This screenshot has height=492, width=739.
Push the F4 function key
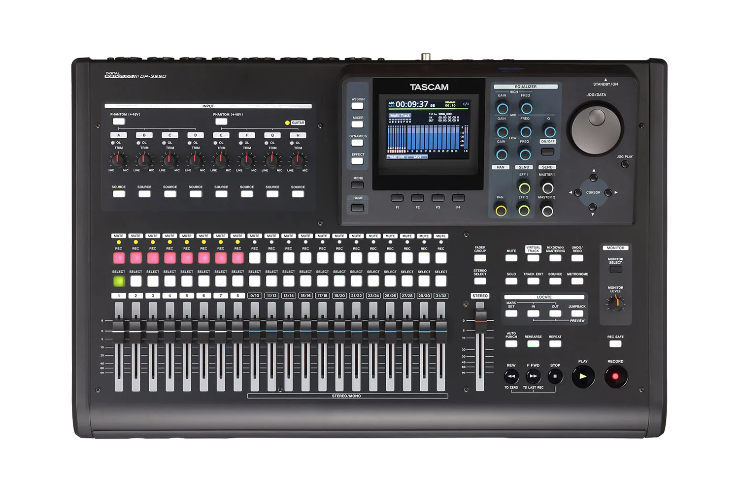pyautogui.click(x=459, y=198)
